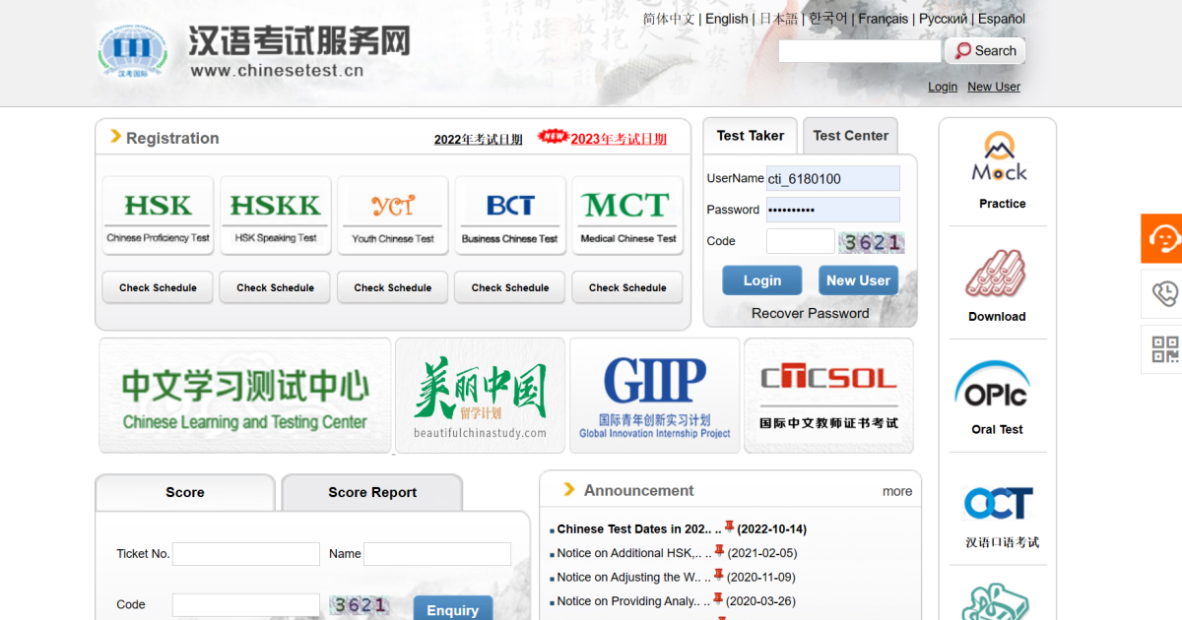Open the OPIc Oral Test icon
The image size is (1182, 620).
[997, 396]
